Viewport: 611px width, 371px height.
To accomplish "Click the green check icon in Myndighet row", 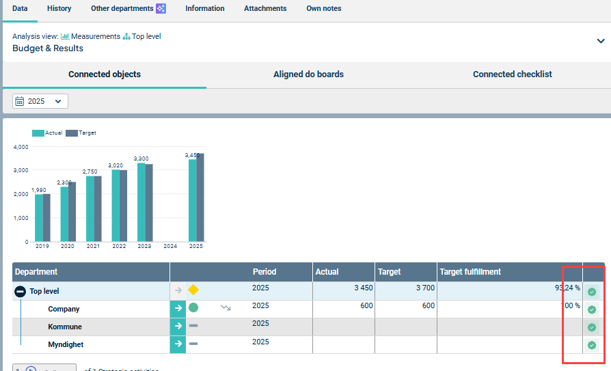I will (x=592, y=345).
